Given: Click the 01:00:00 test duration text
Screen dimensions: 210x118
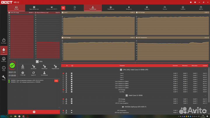Looking at the screenshot, I should click(12, 75).
